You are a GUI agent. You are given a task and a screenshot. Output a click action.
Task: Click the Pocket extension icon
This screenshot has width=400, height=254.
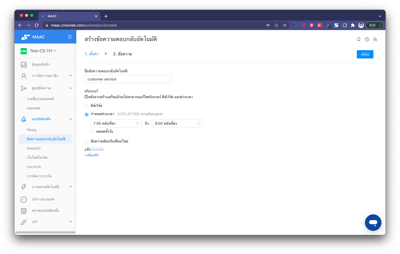pyautogui.click(x=303, y=25)
